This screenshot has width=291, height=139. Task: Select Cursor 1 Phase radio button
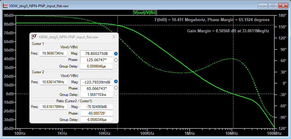point(116,60)
